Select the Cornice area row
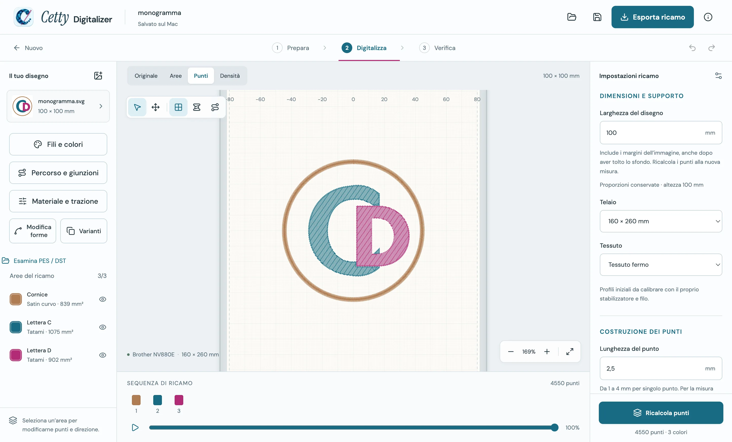The image size is (732, 442). (58, 299)
